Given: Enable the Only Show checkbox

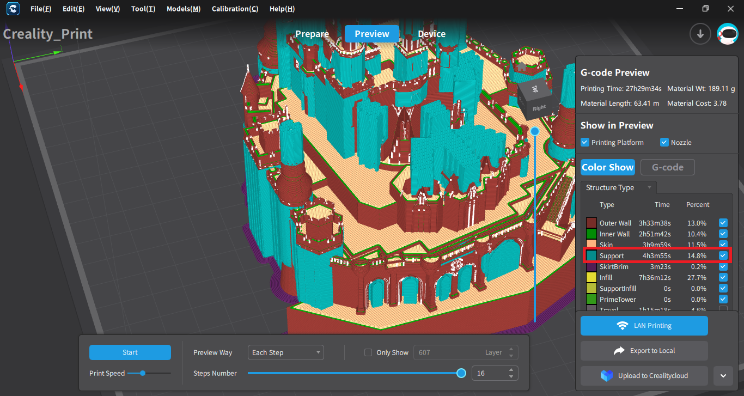Looking at the screenshot, I should (368, 352).
